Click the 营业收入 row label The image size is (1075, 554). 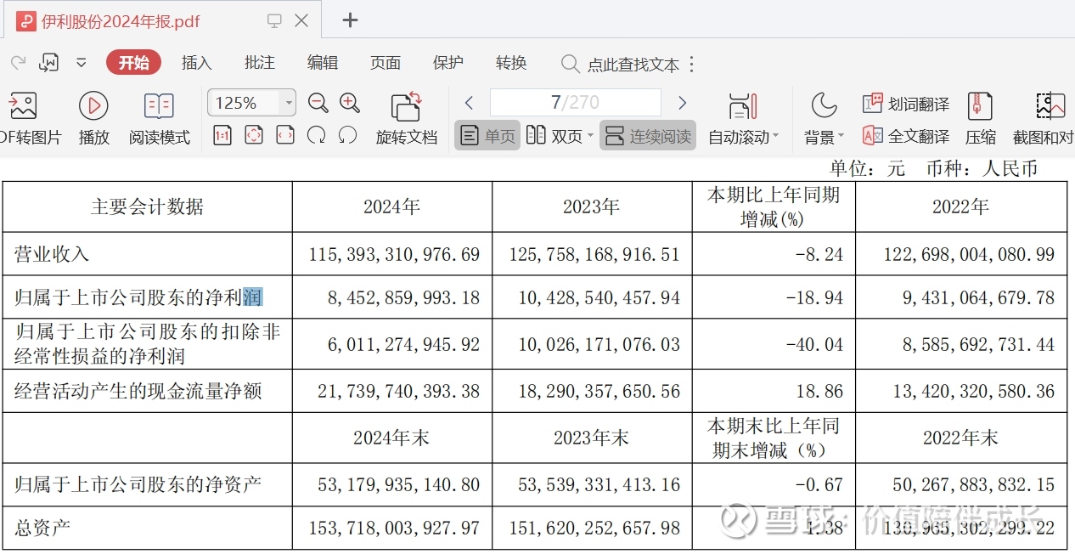coord(52,254)
